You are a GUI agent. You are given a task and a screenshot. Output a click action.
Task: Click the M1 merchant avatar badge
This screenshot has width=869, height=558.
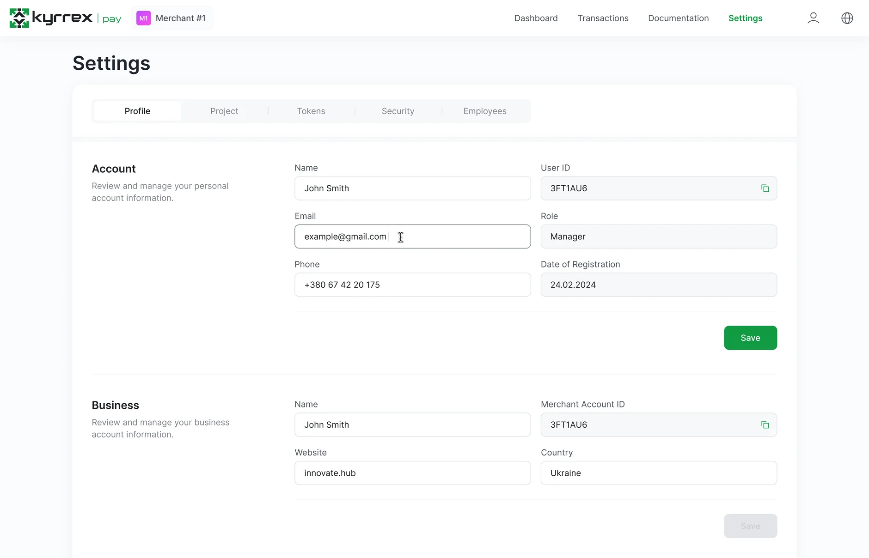144,18
